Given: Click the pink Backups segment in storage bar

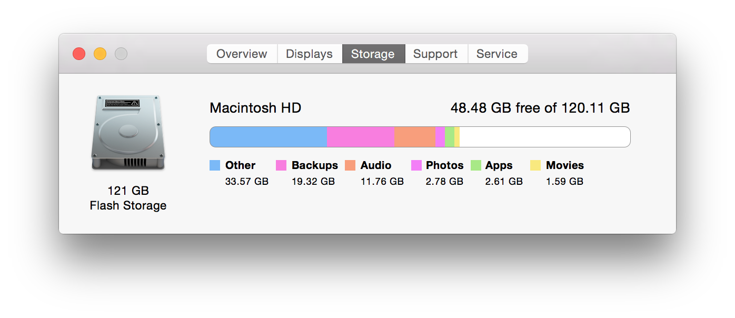Looking at the screenshot, I should tap(361, 137).
